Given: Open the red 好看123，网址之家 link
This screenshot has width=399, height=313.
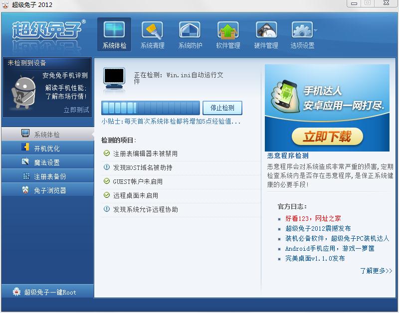Looking at the screenshot, I should coord(313,218).
